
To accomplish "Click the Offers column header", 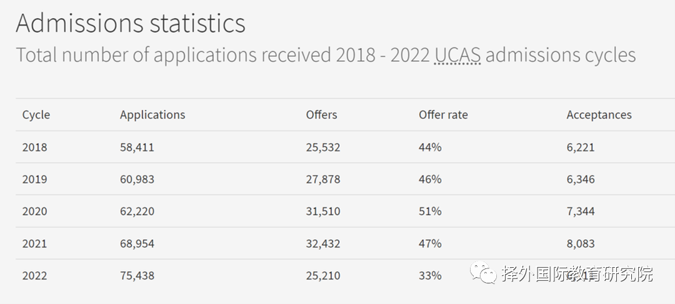I will (x=322, y=114).
